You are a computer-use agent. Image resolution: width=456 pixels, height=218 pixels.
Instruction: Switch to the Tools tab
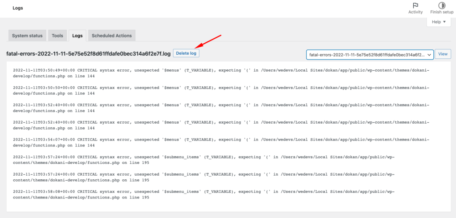(57, 36)
